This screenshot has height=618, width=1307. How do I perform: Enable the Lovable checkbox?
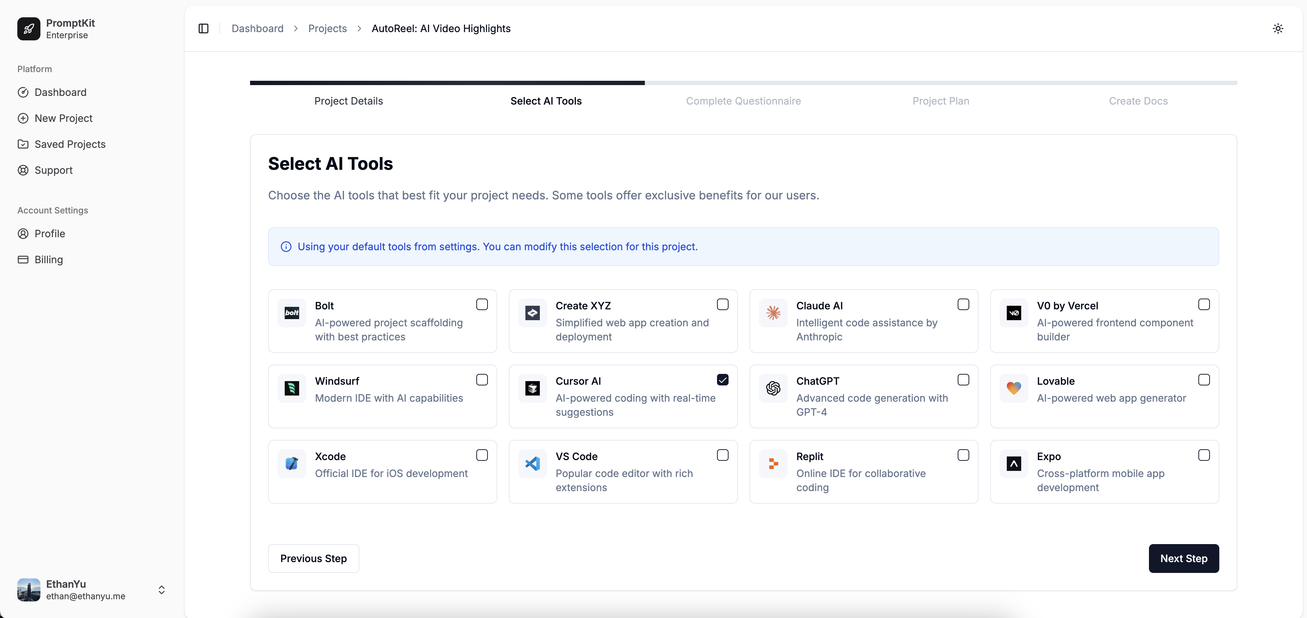[x=1203, y=380]
